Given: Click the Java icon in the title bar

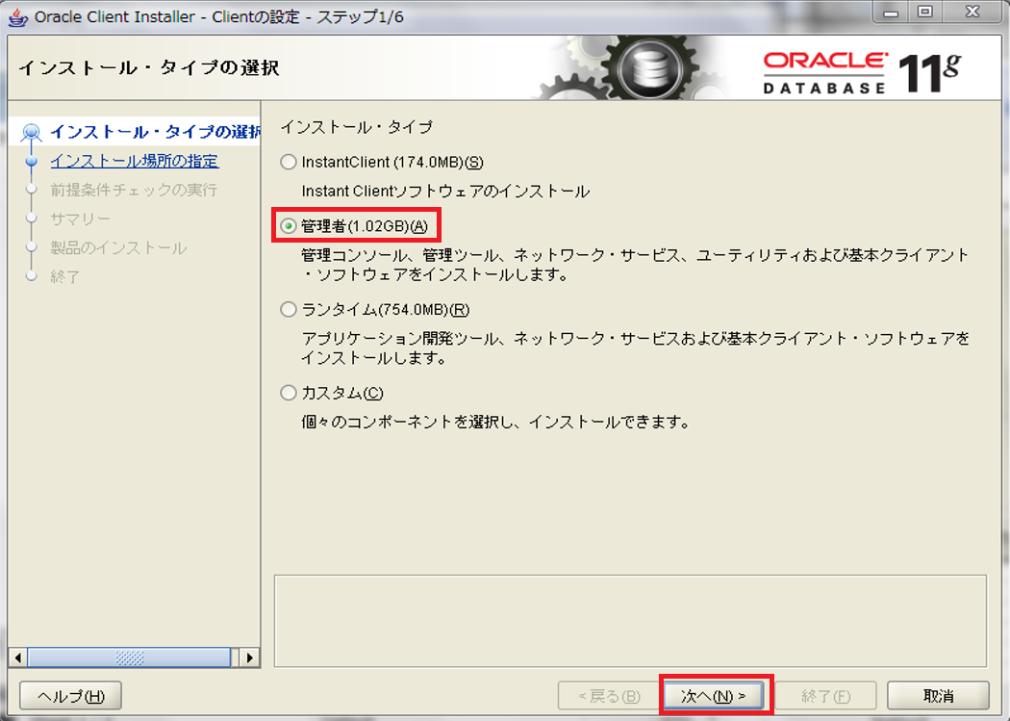Looking at the screenshot, I should click(x=17, y=16).
